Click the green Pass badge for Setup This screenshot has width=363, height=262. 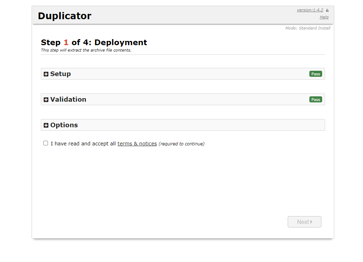point(315,74)
